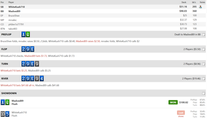Click the Pos column header
This screenshot has width=207, height=119.
(x=2, y=2)
